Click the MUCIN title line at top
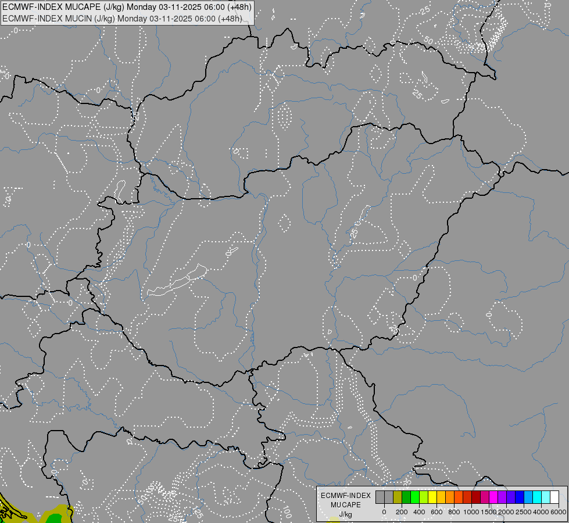Screen dimensions: 569x523 click(x=122, y=19)
